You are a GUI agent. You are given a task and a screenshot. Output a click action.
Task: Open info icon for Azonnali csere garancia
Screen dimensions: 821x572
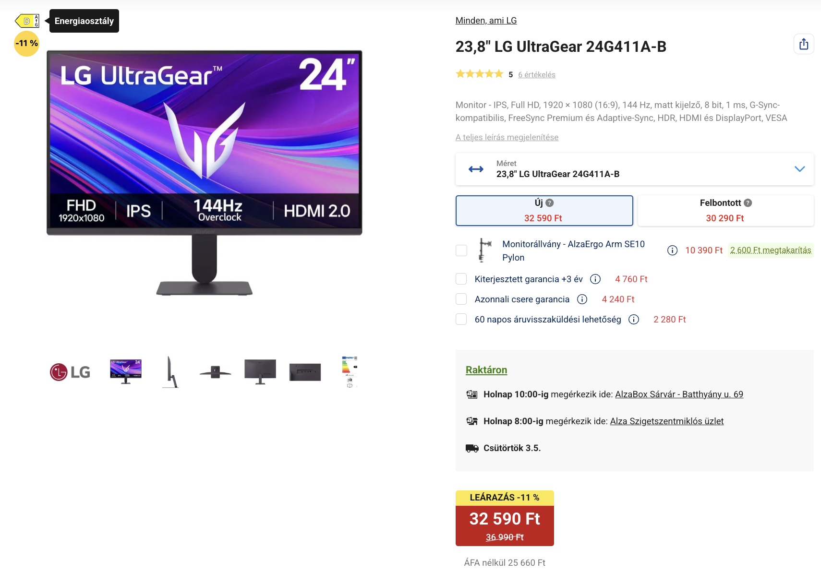tap(582, 299)
